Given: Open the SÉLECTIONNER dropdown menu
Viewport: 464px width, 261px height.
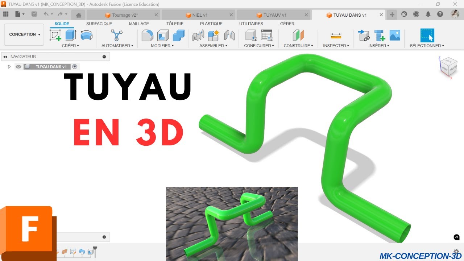Looking at the screenshot, I should pyautogui.click(x=427, y=46).
